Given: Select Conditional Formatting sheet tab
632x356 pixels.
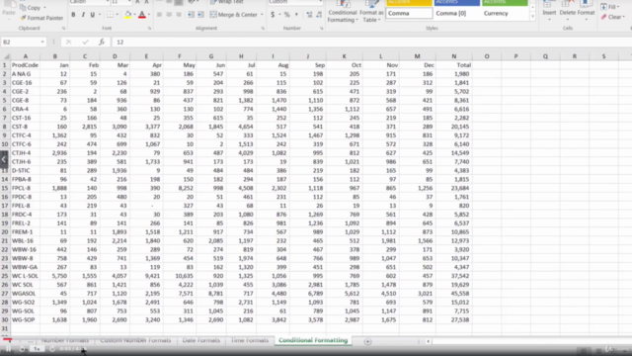Looking at the screenshot, I should tap(313, 340).
